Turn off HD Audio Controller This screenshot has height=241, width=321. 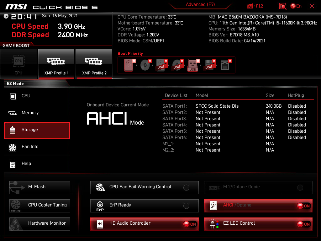(x=190, y=224)
